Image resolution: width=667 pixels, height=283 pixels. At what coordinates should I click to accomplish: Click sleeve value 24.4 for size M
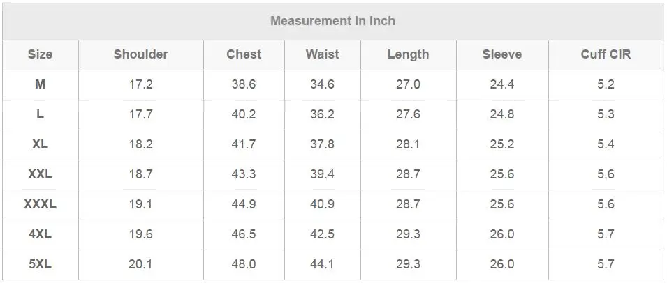tap(502, 84)
